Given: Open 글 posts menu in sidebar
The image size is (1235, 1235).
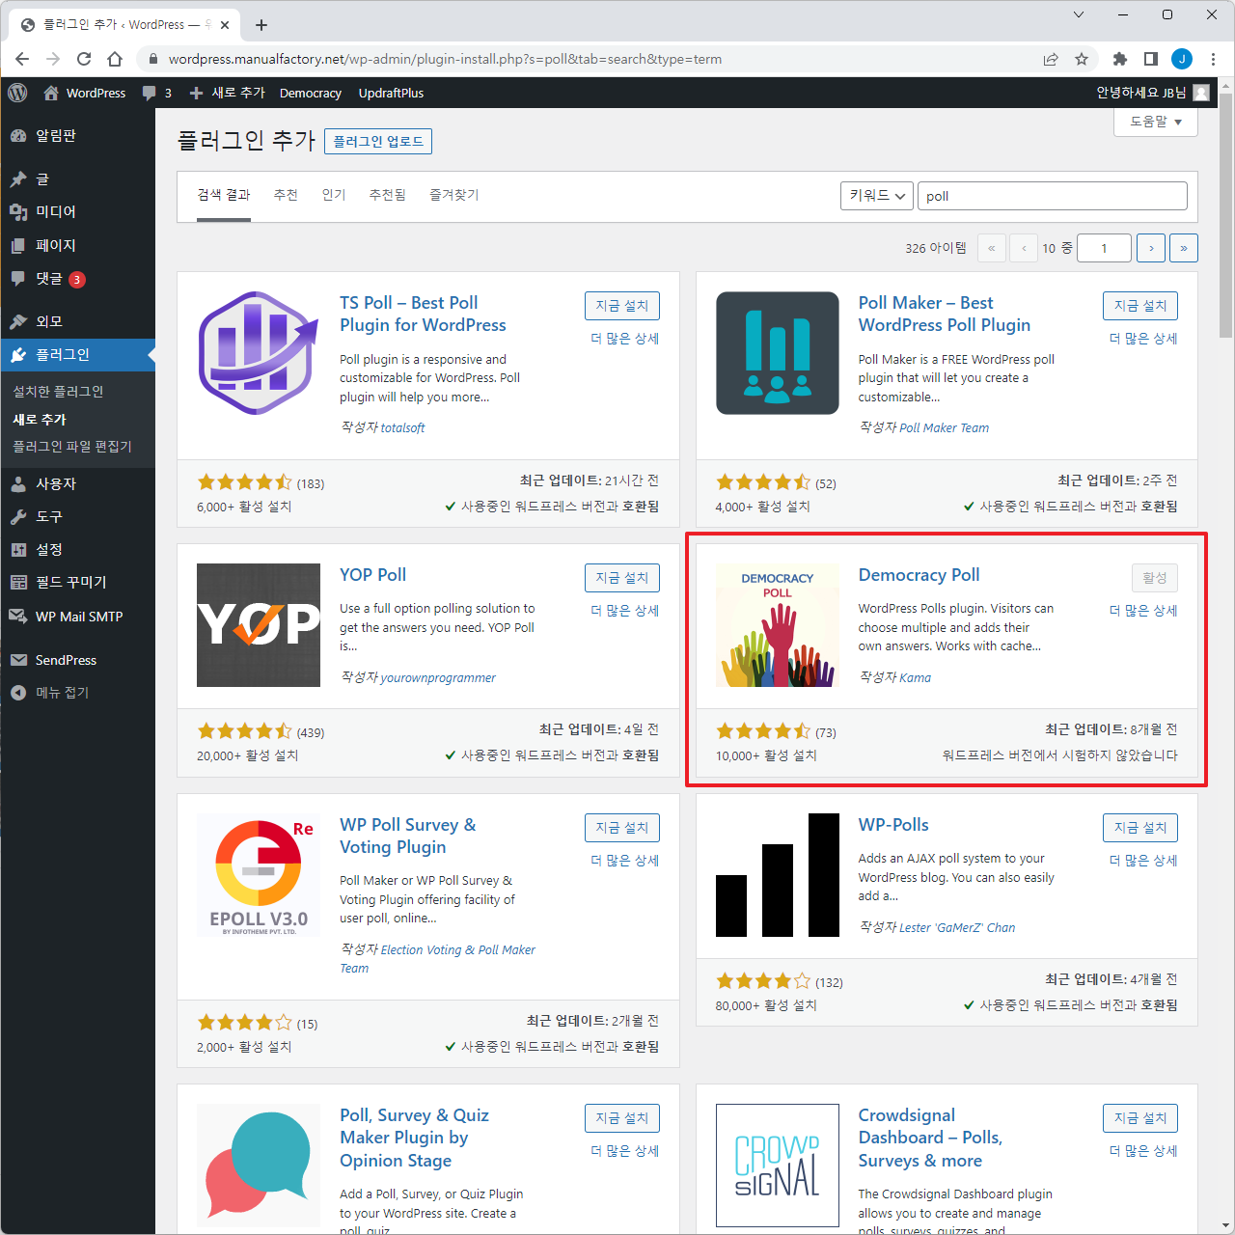Looking at the screenshot, I should pyautogui.click(x=77, y=179).
